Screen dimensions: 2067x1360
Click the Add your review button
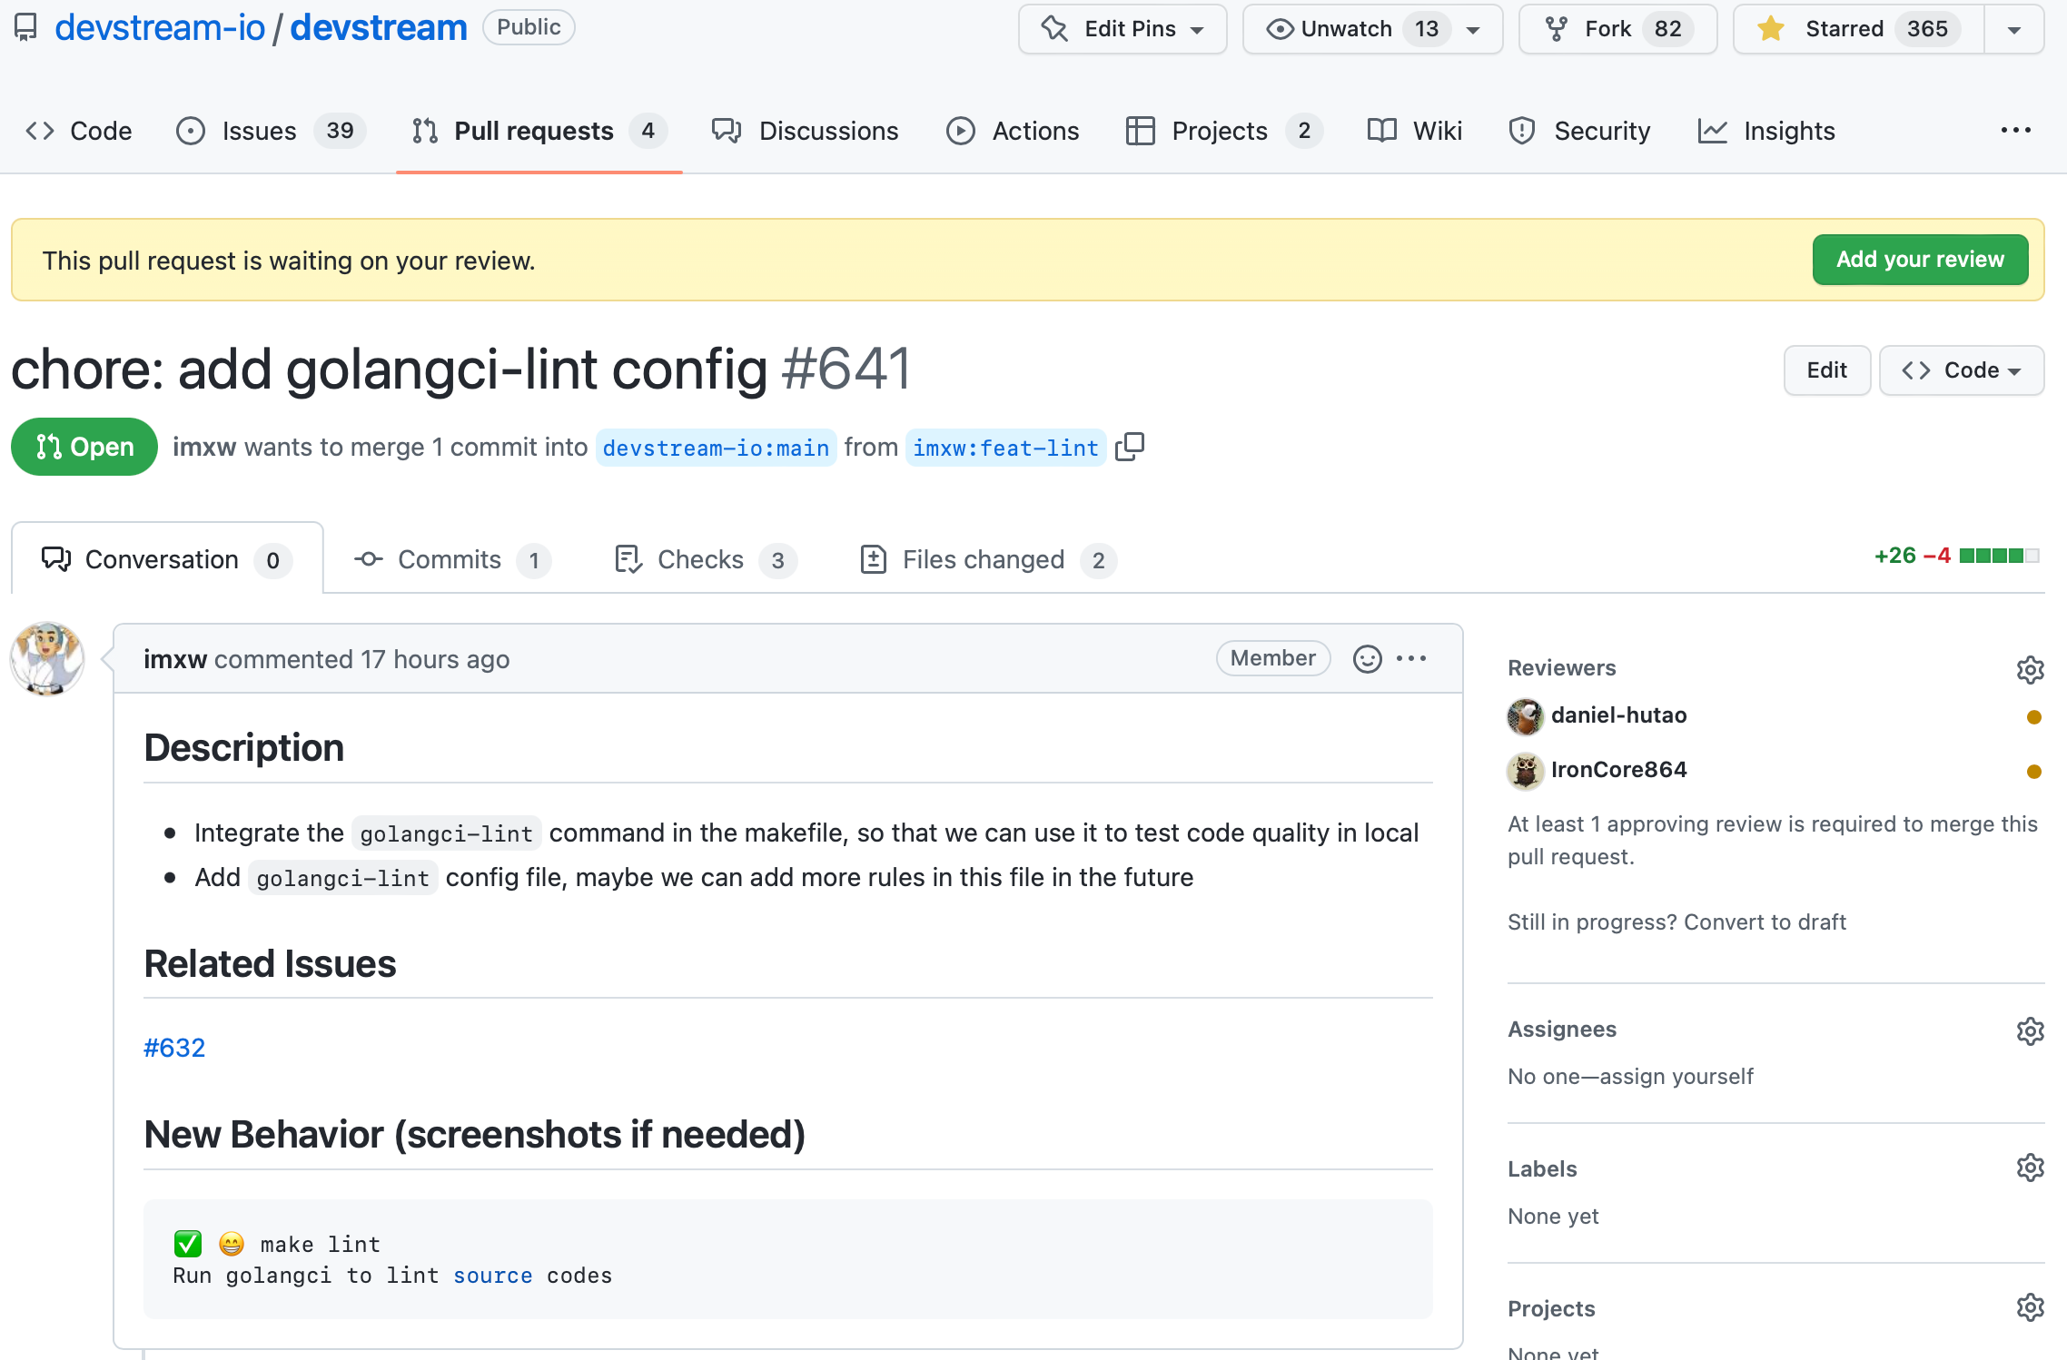point(1920,259)
